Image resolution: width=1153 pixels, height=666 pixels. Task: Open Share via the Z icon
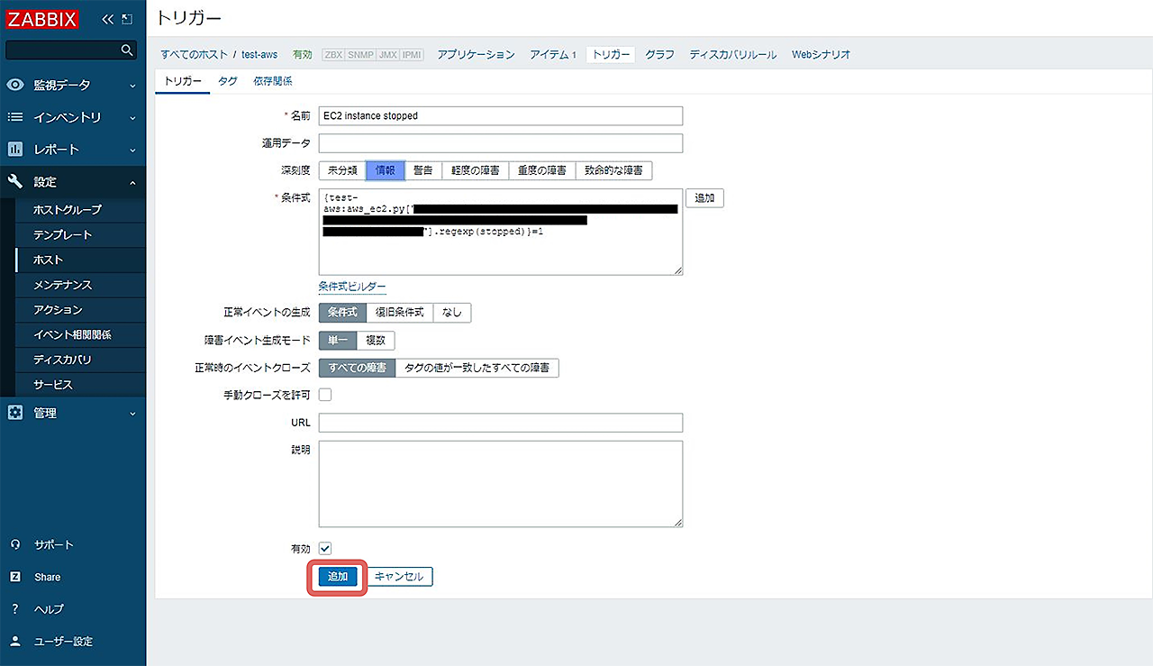point(15,577)
